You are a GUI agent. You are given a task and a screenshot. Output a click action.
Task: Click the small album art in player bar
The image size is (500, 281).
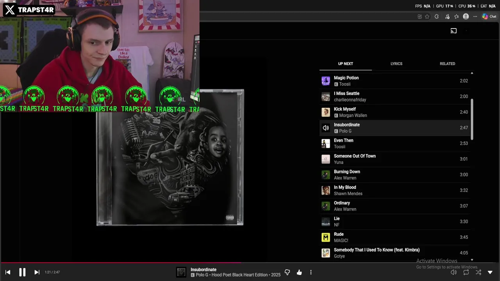pyautogui.click(x=181, y=272)
